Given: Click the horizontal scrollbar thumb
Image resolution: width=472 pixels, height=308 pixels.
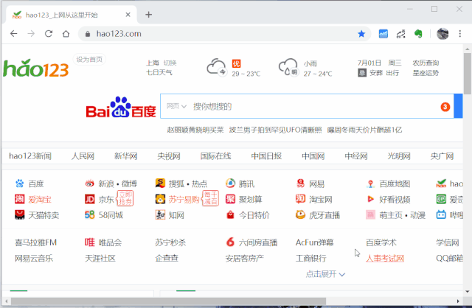Looking at the screenshot, I should coord(169,301).
